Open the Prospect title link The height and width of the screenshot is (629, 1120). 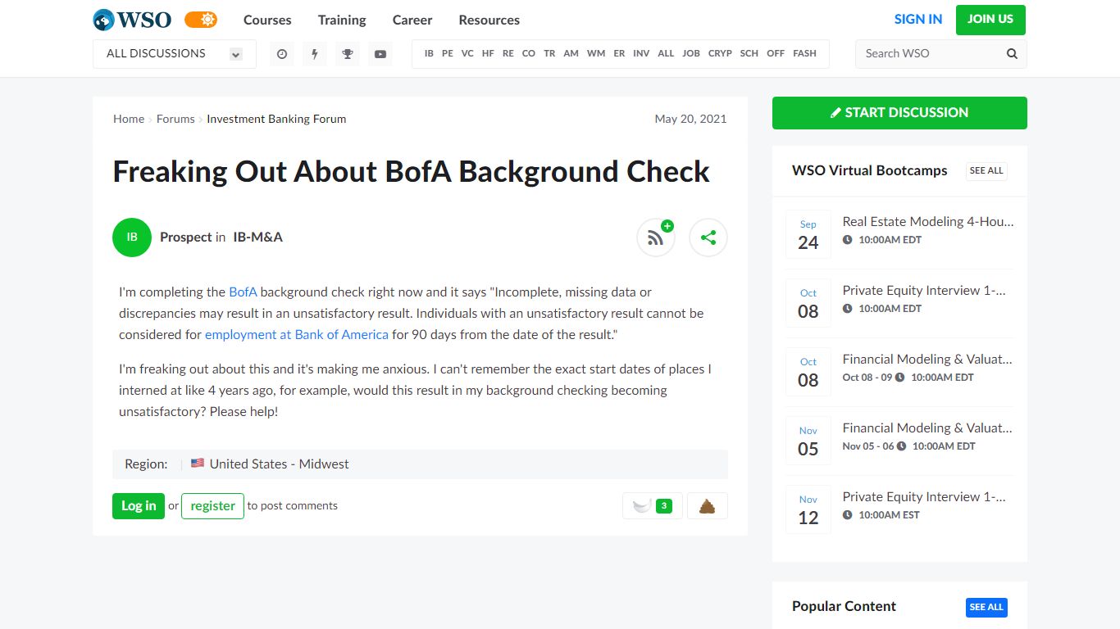[186, 237]
